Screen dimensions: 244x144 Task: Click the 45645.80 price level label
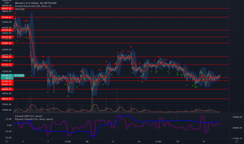pos(7,37)
